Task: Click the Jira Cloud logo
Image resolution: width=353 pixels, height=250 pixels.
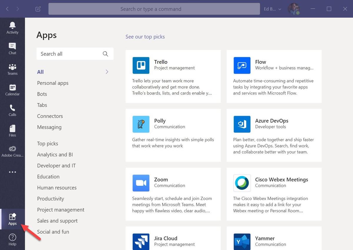Action: 141,242
